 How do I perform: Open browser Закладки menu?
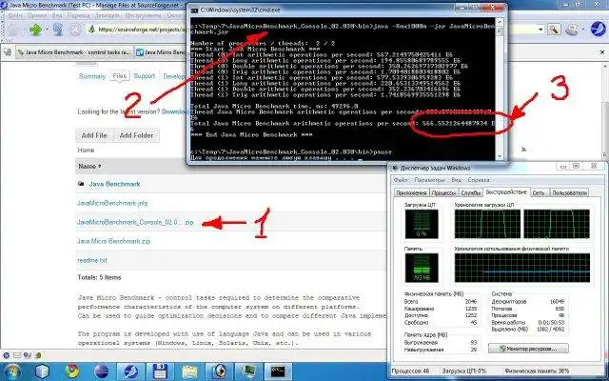(108, 15)
